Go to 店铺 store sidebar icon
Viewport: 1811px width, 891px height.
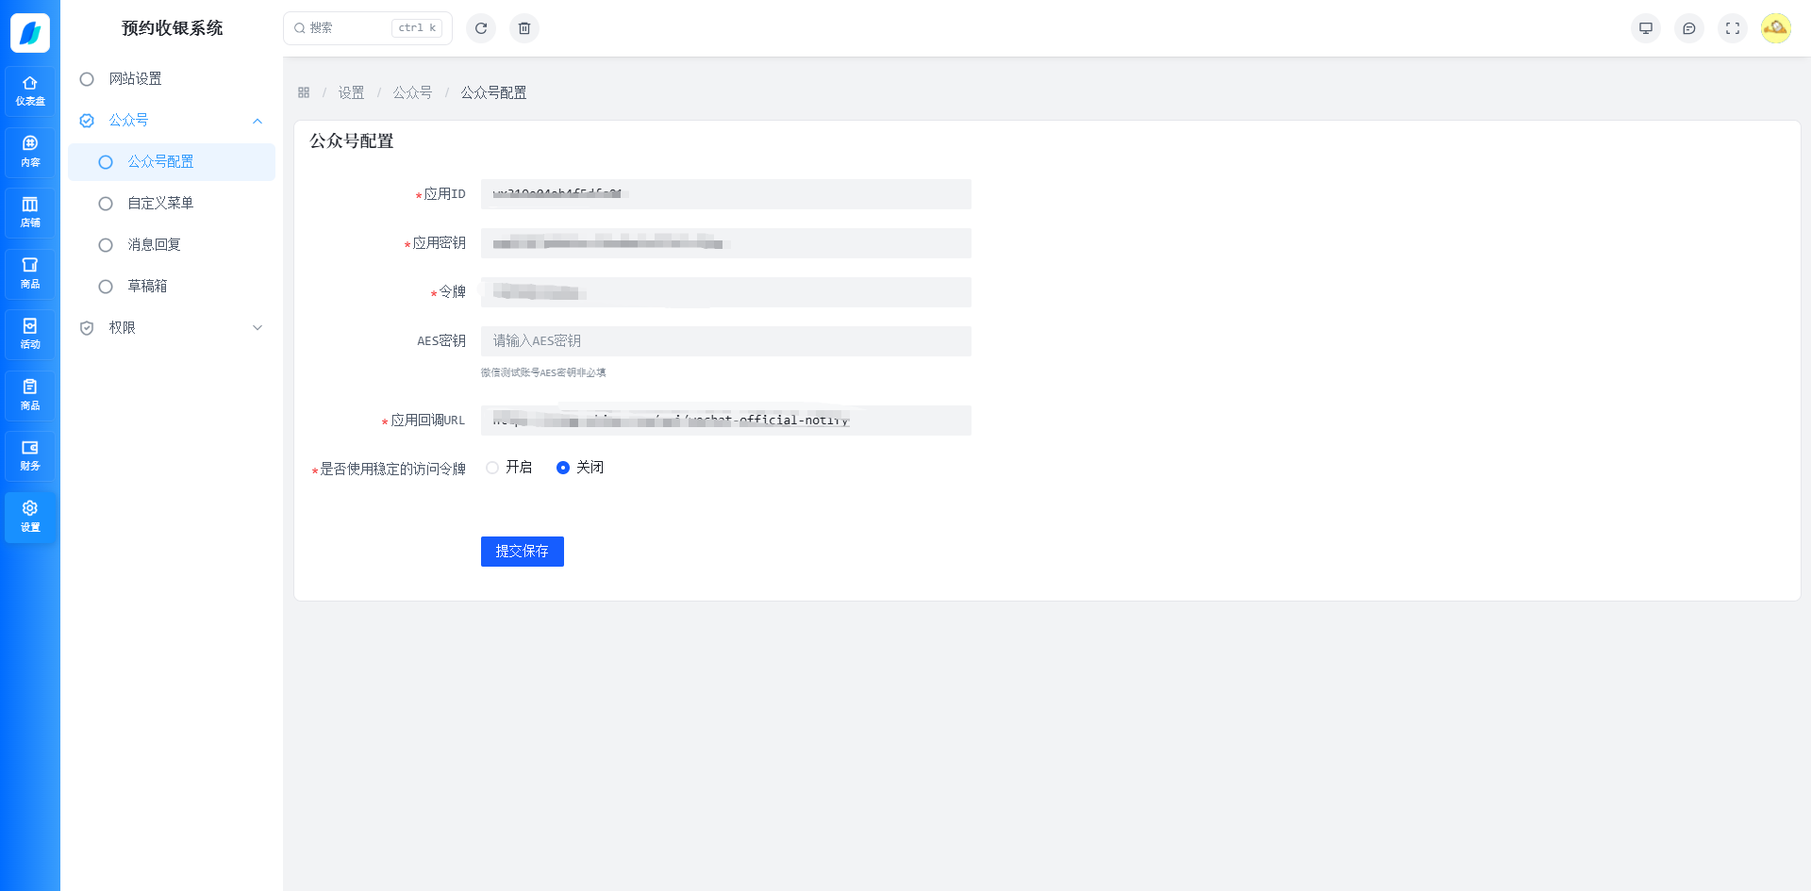click(x=30, y=212)
